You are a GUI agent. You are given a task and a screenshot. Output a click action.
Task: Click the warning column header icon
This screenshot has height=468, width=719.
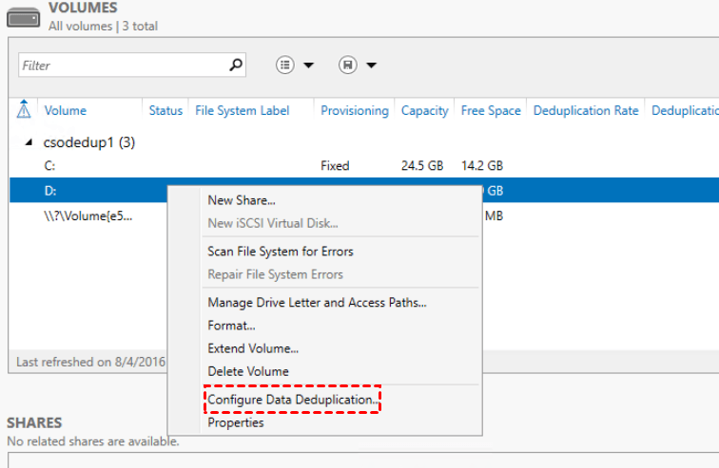(x=24, y=110)
